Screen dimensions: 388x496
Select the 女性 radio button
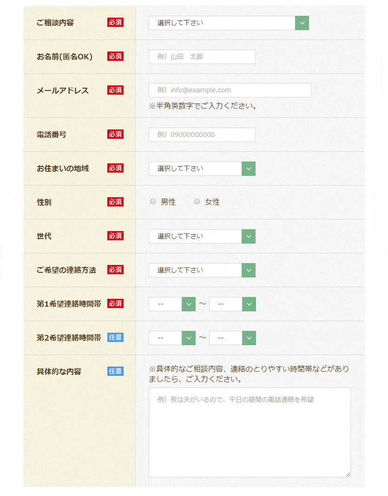tap(197, 202)
